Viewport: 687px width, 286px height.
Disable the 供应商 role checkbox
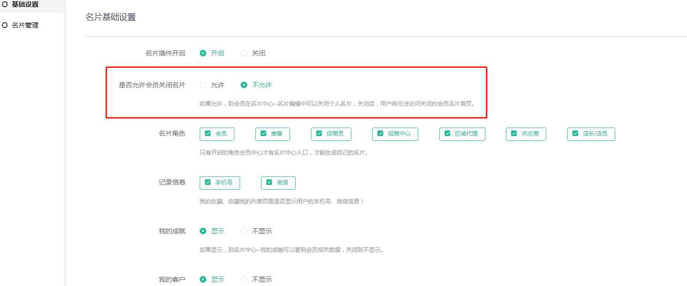514,134
